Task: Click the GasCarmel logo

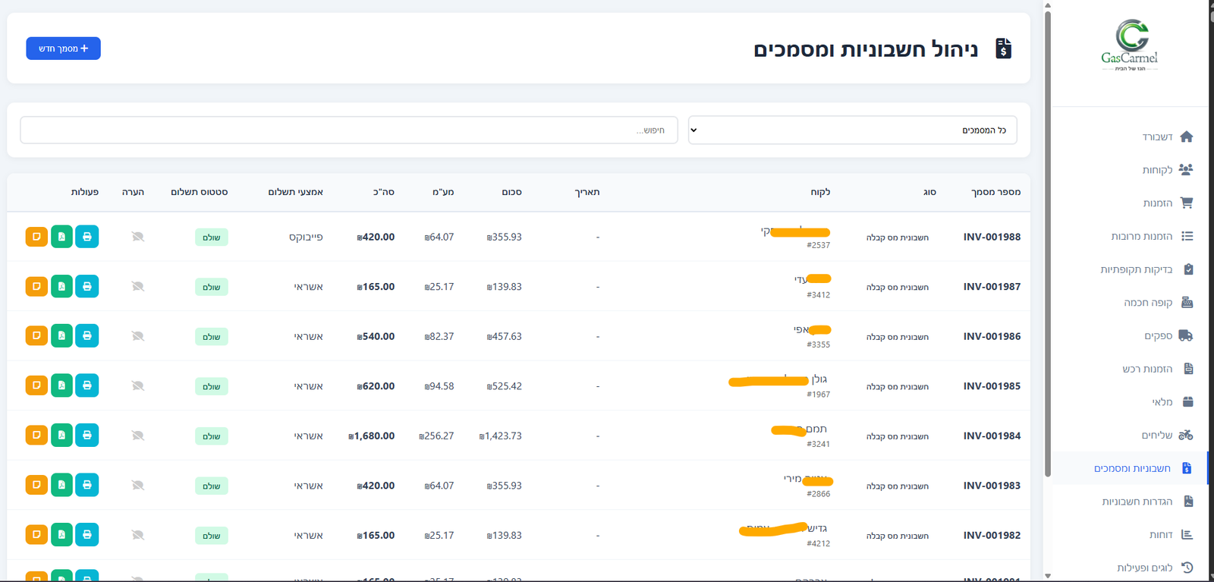Action: [x=1130, y=46]
